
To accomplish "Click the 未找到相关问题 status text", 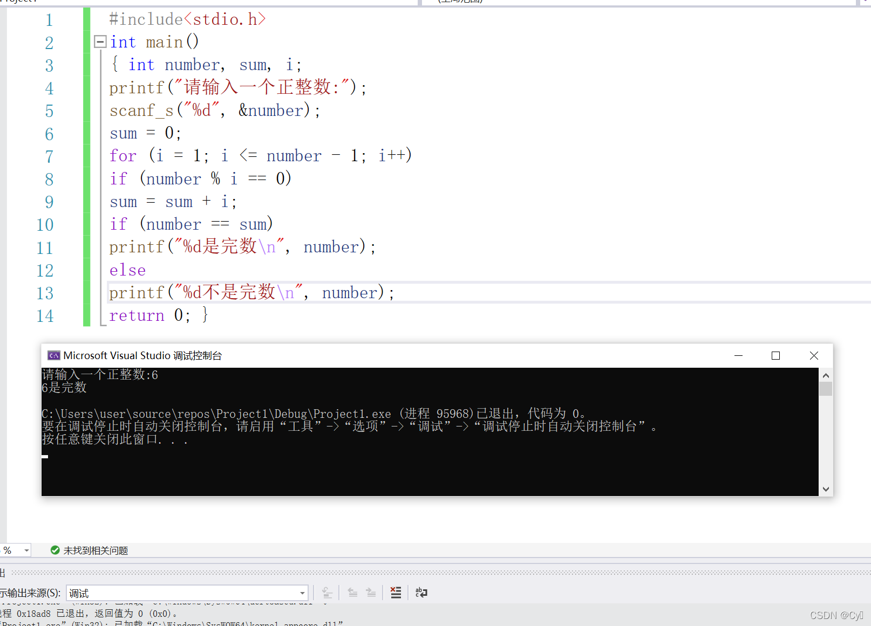I will pos(96,551).
